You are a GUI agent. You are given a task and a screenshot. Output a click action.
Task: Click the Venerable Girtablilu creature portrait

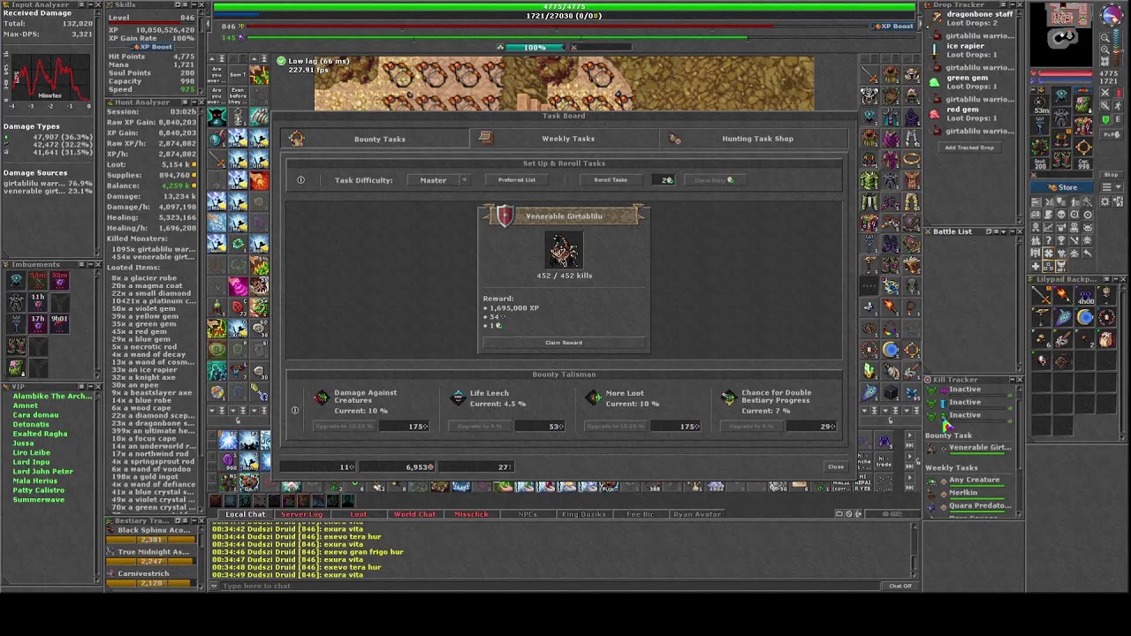564,250
